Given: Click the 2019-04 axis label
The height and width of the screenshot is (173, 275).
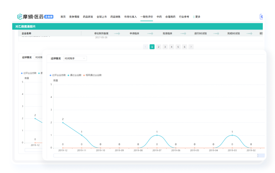Looking at the screenshot, I should pyautogui.click(x=213, y=150).
